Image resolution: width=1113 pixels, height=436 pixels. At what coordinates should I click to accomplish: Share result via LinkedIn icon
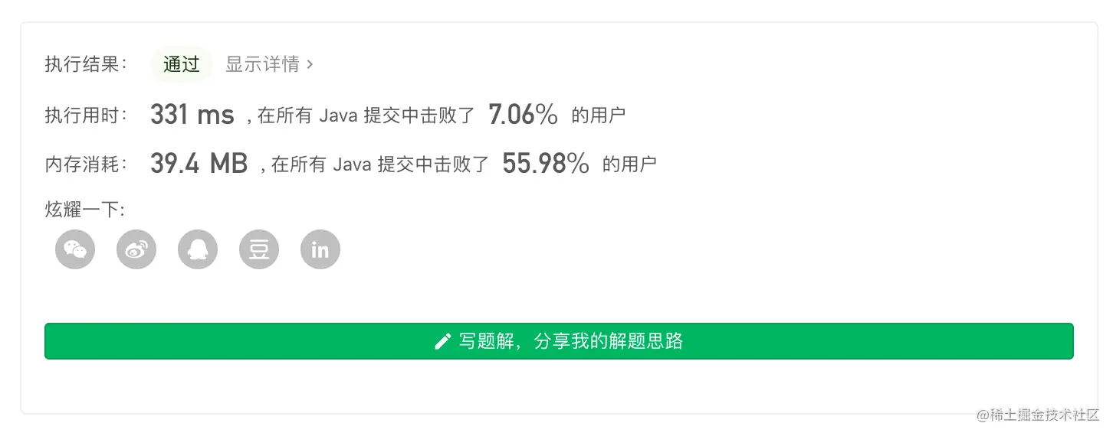(x=320, y=249)
